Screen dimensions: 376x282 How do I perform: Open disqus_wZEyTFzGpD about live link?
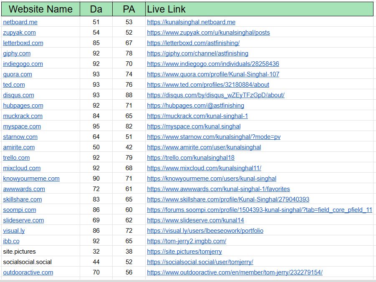click(x=216, y=95)
